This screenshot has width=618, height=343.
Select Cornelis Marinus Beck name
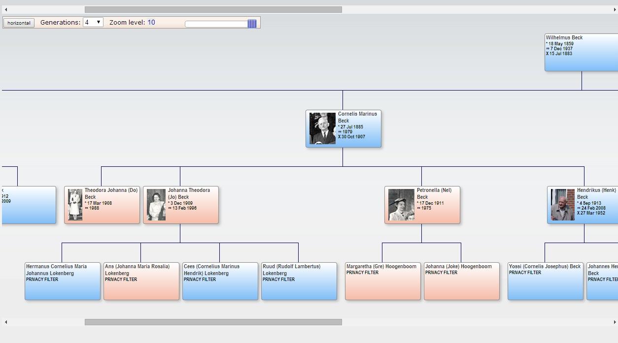pos(357,117)
